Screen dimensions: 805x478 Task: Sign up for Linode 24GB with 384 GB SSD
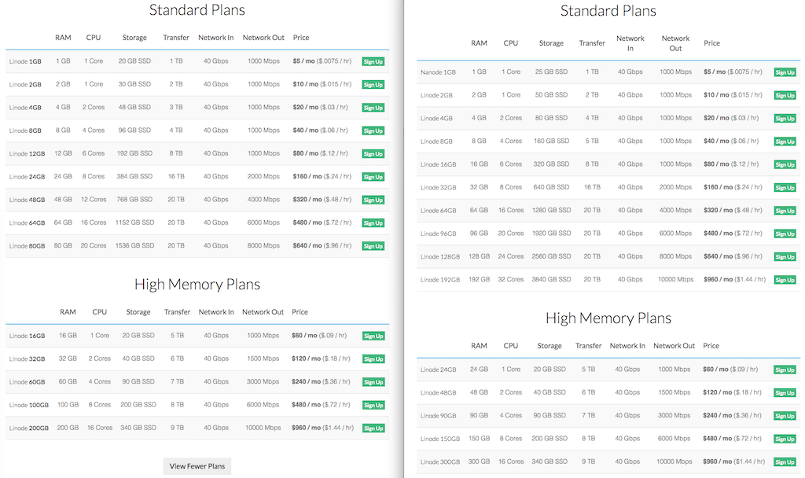point(373,177)
